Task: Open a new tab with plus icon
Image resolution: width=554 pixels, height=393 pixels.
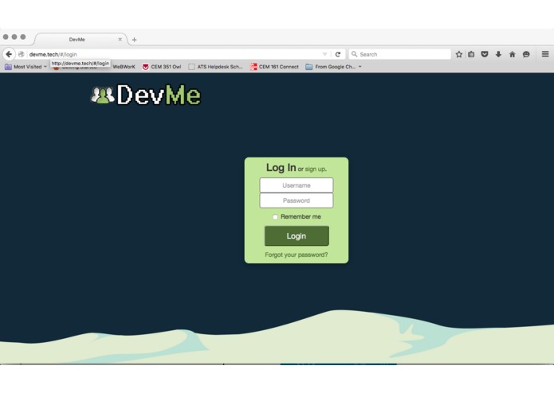Action: (x=134, y=40)
